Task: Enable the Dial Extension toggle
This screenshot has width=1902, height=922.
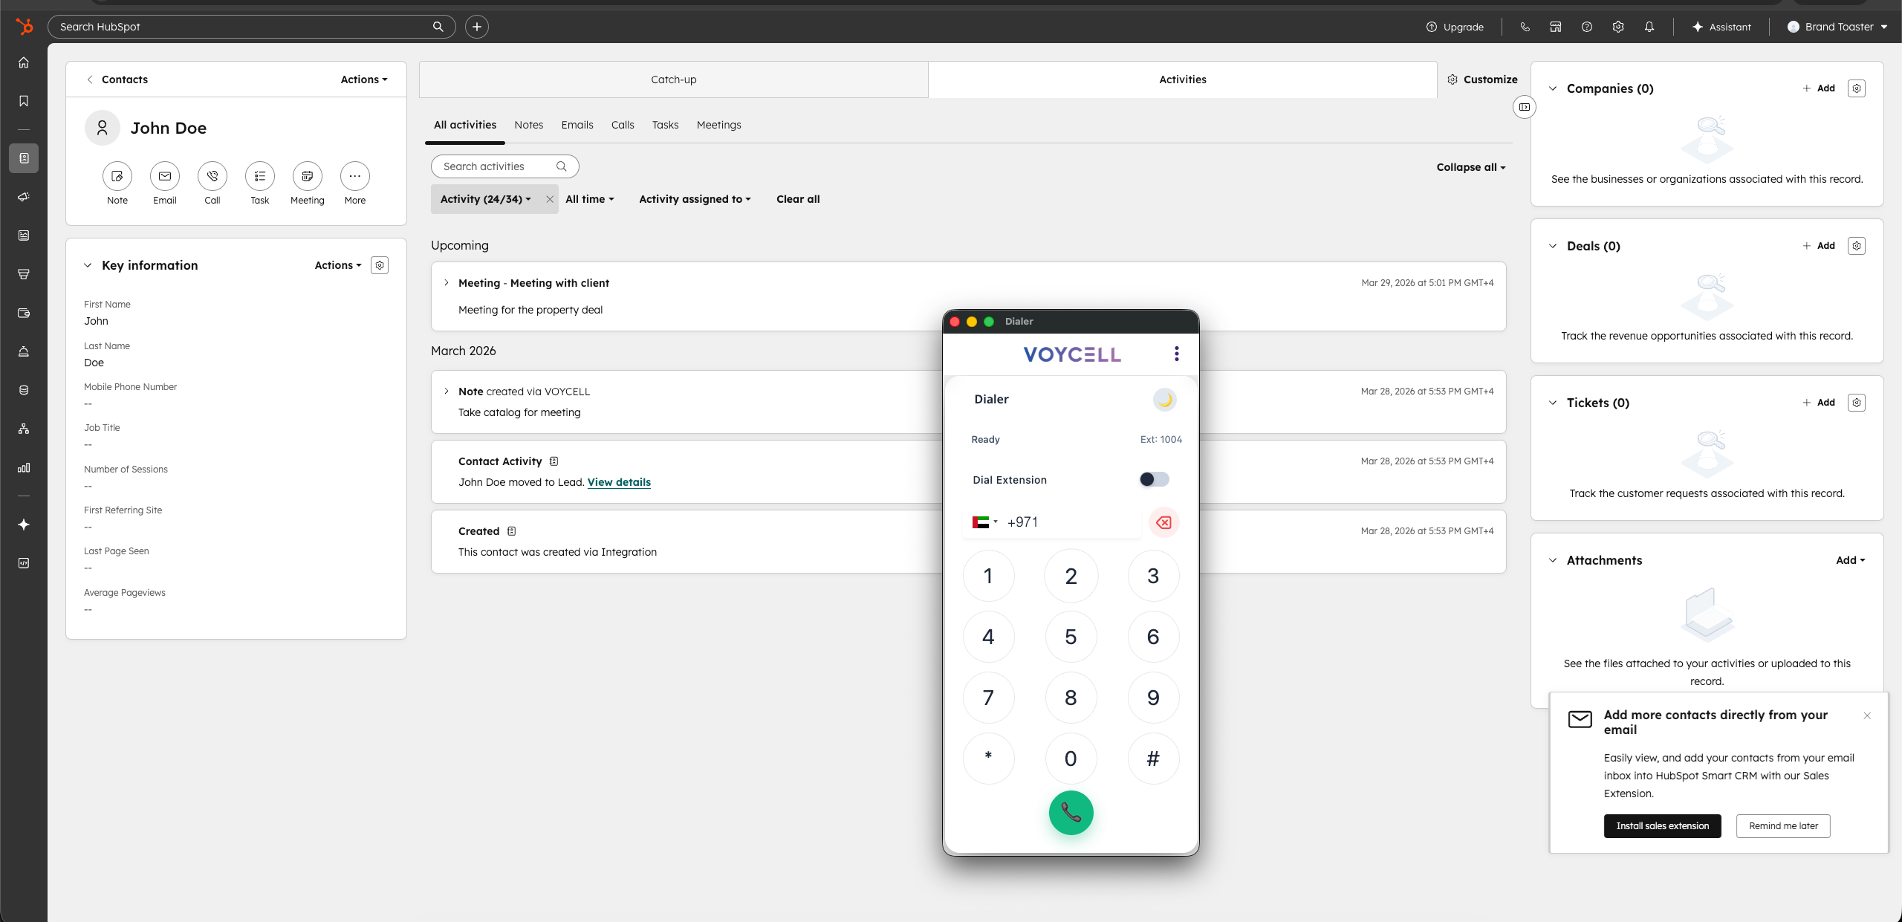Action: [x=1152, y=479]
